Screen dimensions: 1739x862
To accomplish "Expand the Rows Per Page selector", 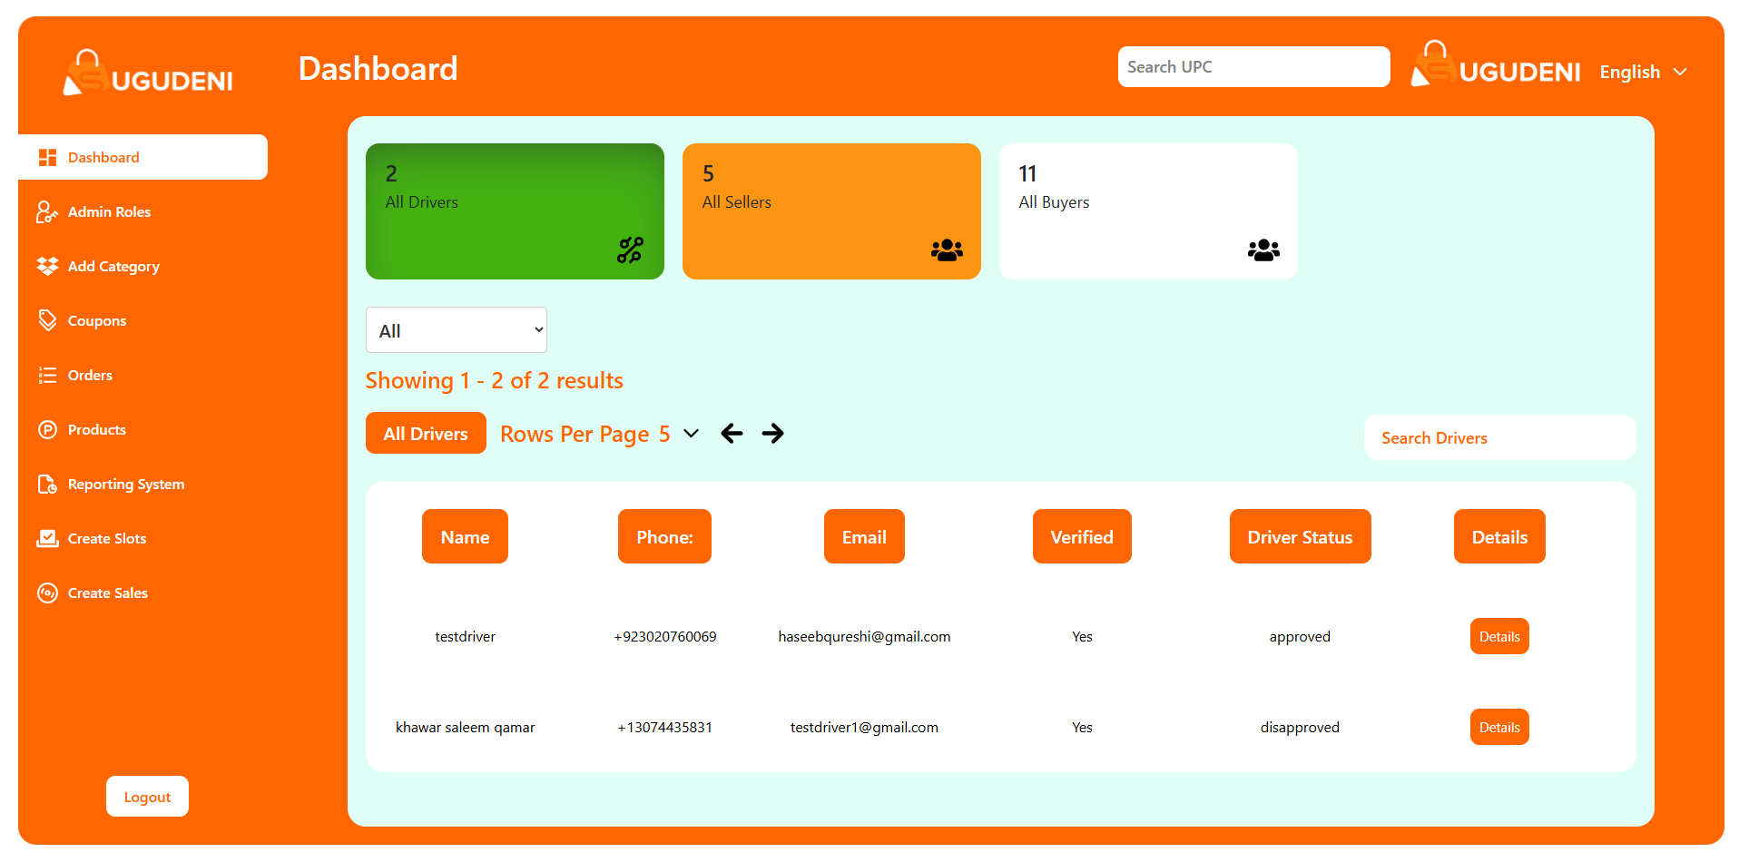I will [x=691, y=434].
